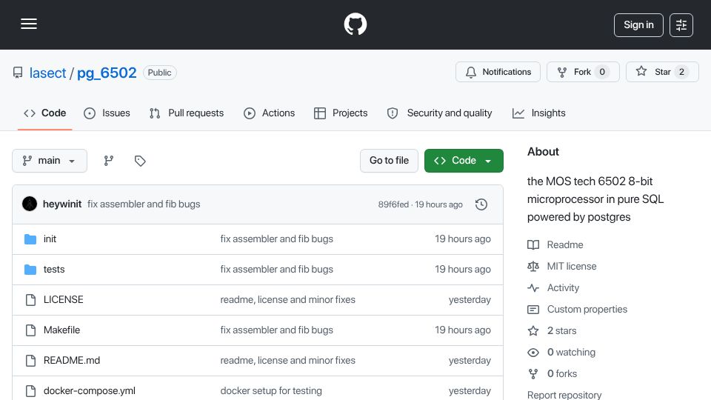The height and width of the screenshot is (400, 711).
Task: Open commit message in LICENSE row
Action: pos(288,300)
